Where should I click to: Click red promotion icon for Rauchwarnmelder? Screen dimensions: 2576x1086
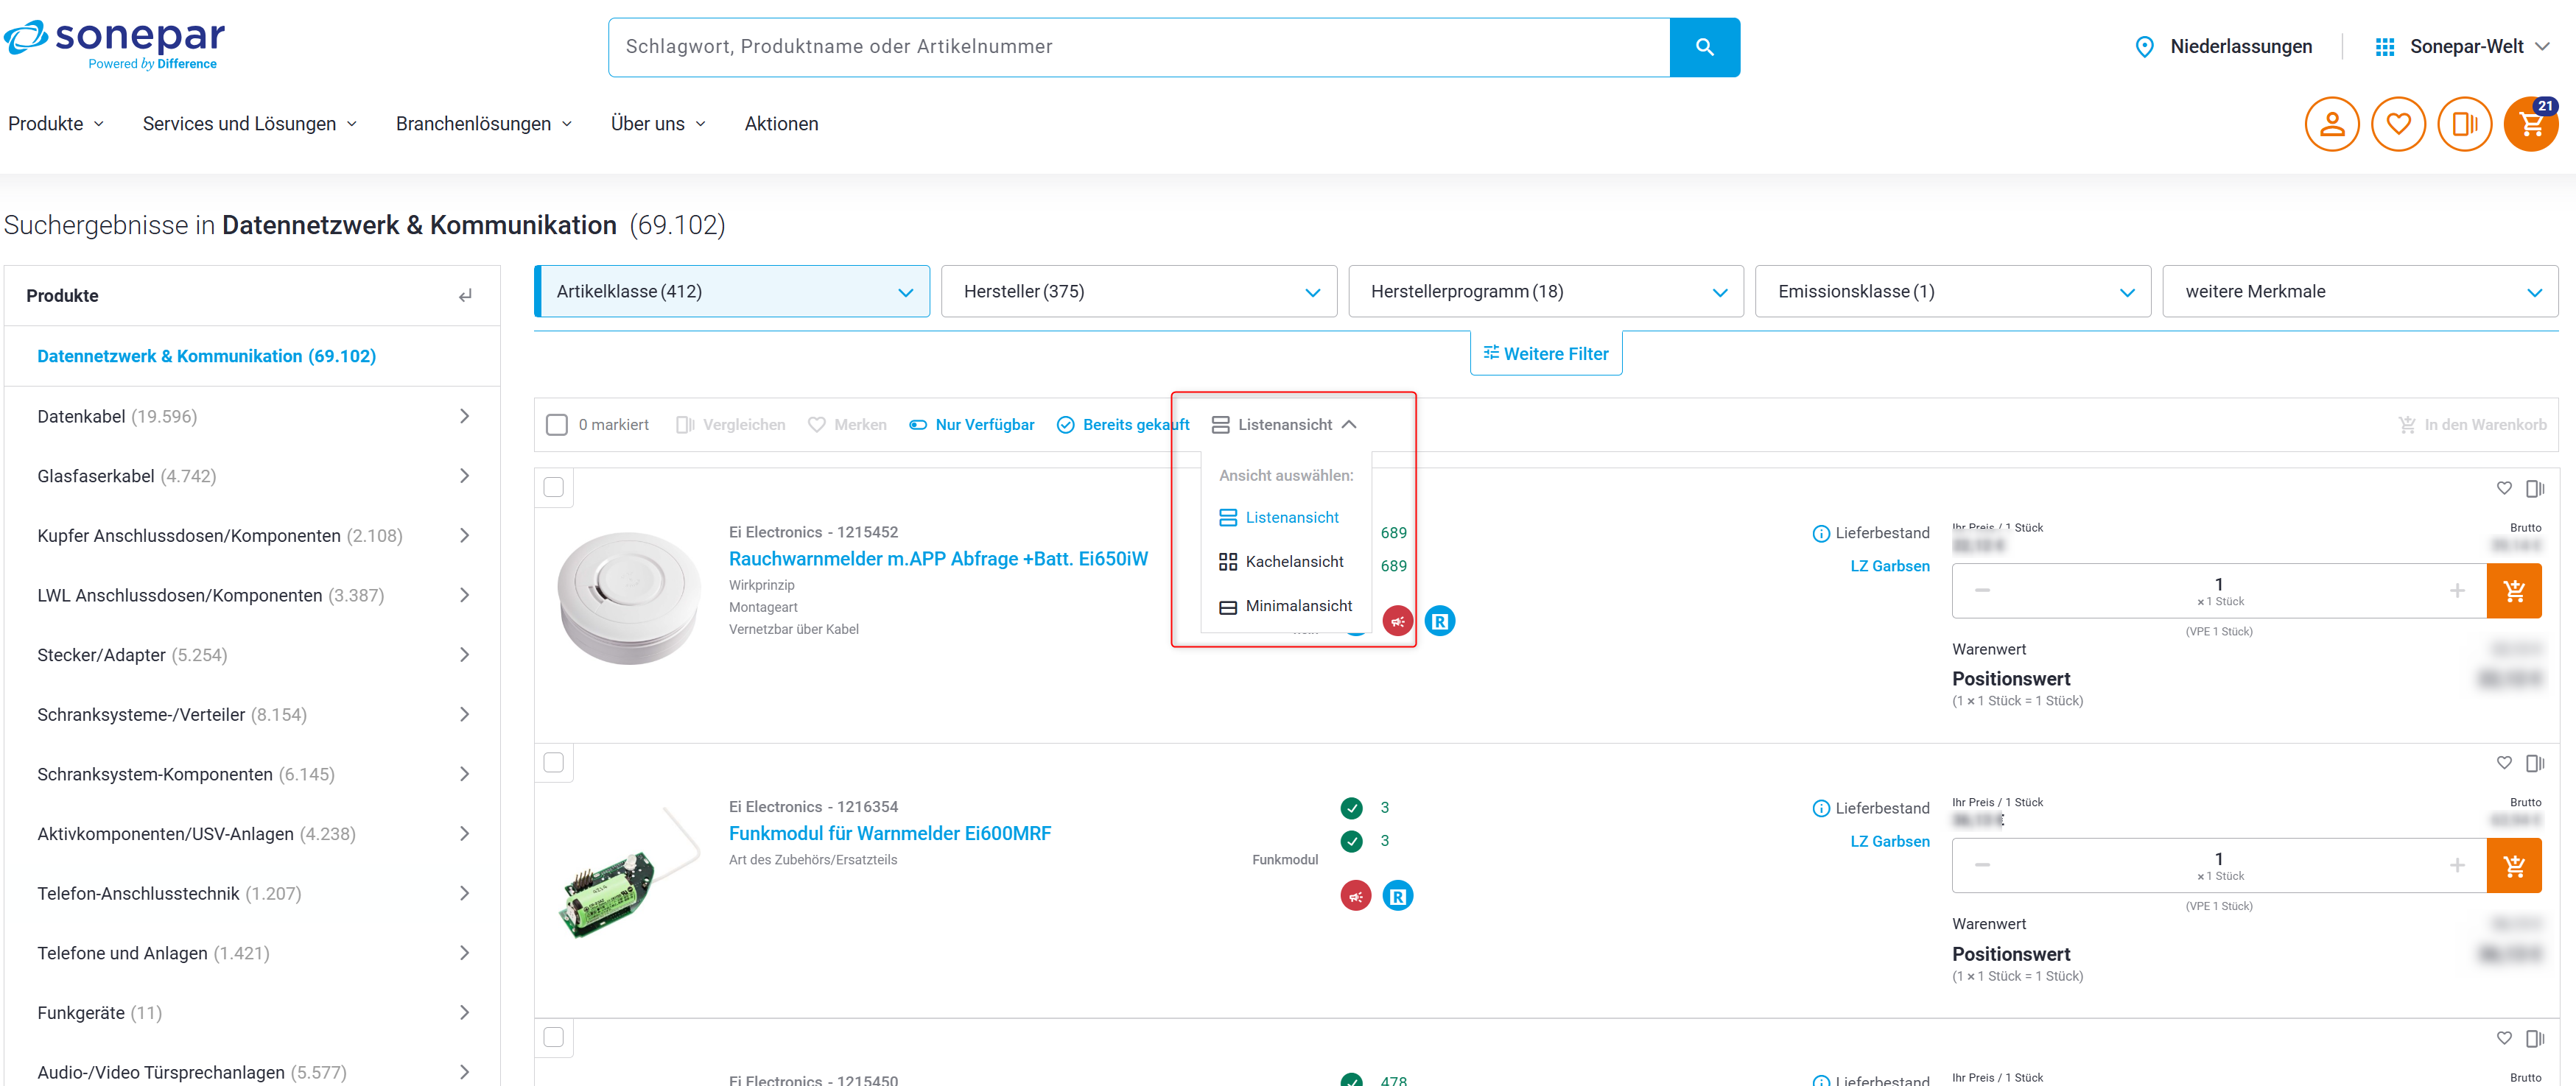pyautogui.click(x=1397, y=621)
